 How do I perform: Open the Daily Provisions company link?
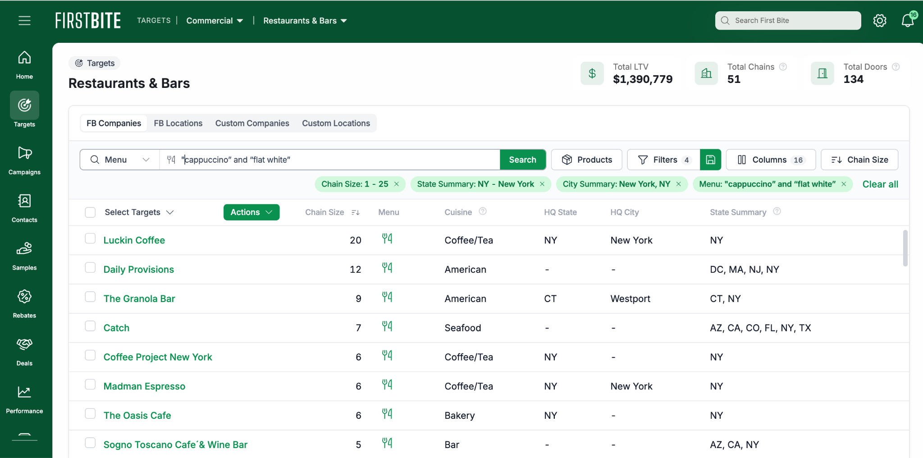click(139, 270)
